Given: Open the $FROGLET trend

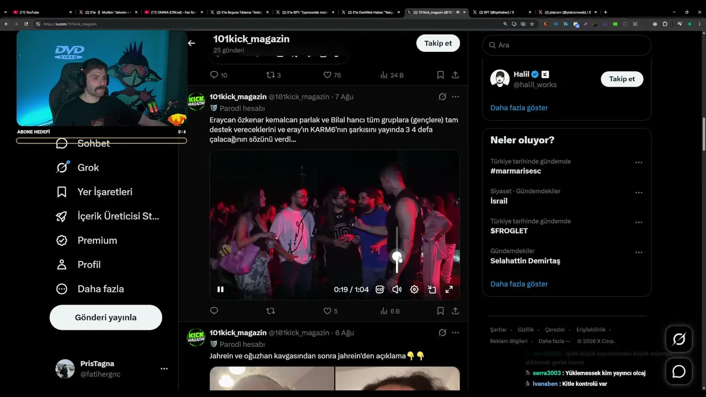Looking at the screenshot, I should [x=509, y=231].
